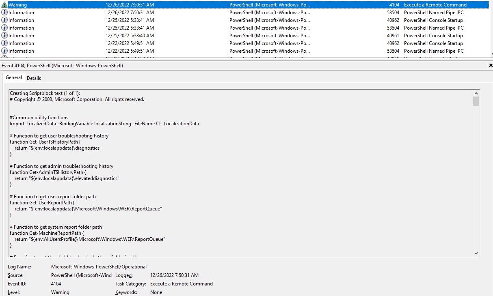Click event ID 4104 in the event list
This screenshot has height=296, width=493.
click(394, 5)
